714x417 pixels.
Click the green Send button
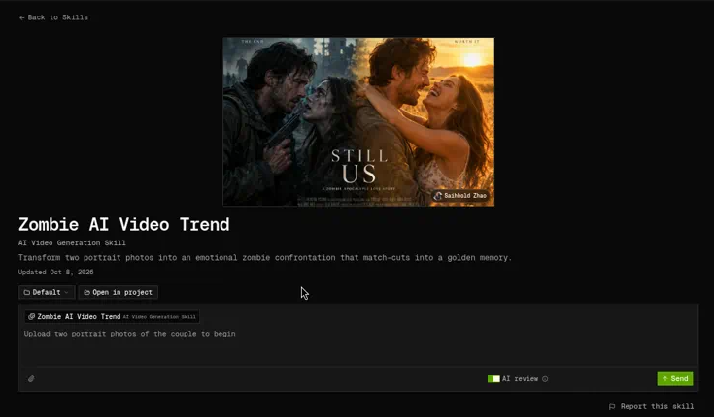[x=675, y=379]
